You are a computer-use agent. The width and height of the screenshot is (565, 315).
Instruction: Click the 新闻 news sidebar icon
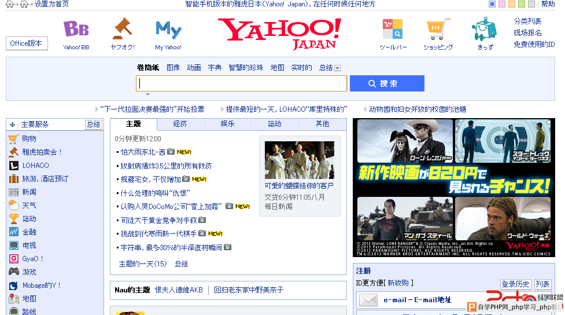click(x=14, y=192)
